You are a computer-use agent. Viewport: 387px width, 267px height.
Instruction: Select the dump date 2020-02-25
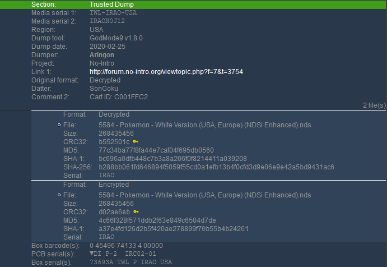108,47
